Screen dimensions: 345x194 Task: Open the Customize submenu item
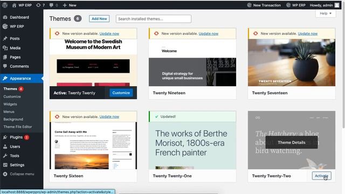[x=12, y=96]
